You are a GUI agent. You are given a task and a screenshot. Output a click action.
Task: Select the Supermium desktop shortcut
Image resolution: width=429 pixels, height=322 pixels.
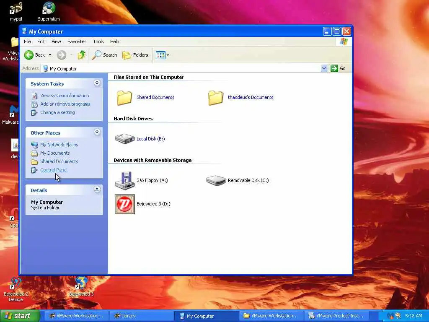coord(49,11)
